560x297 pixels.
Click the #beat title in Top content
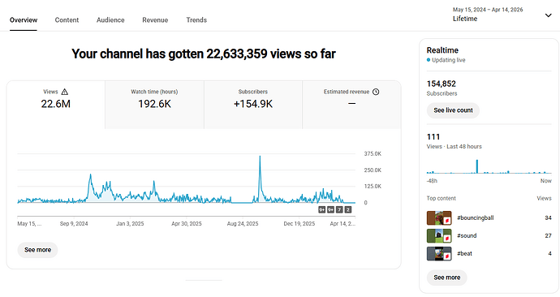click(x=465, y=253)
